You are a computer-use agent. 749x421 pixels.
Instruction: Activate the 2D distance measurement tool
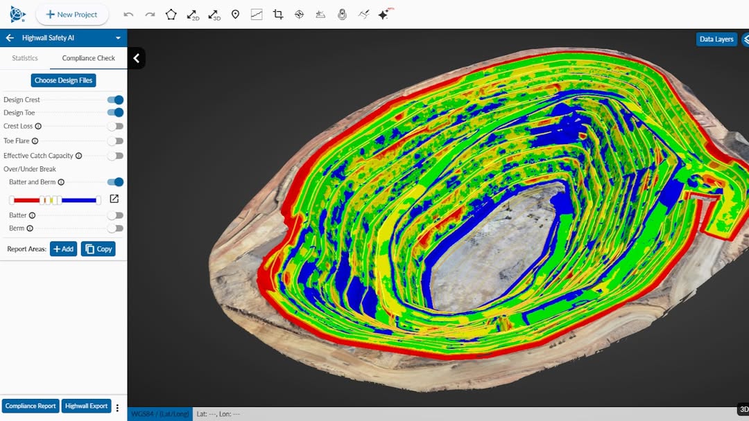pyautogui.click(x=193, y=15)
